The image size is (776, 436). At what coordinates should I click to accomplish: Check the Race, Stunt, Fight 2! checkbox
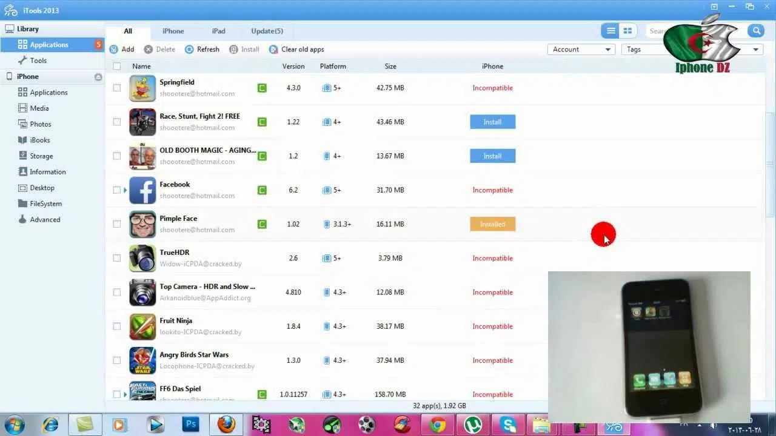tap(117, 122)
